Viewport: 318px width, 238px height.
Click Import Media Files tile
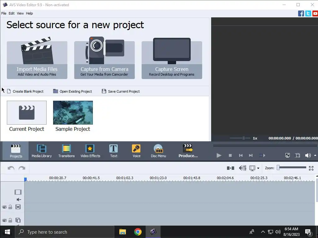tap(37, 60)
